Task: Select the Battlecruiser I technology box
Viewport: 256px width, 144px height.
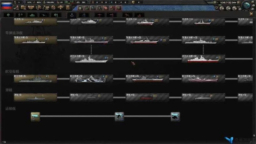Action: coord(91,59)
